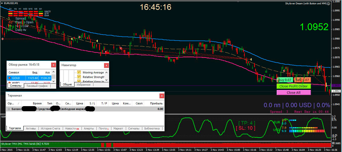The height and width of the screenshot is (152, 342).
Task: Click the SL: 10 label
Action: (246, 128)
